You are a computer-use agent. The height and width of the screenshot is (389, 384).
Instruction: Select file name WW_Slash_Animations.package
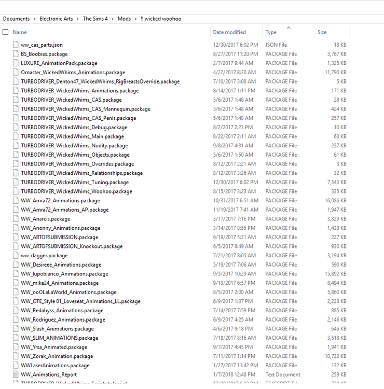(x=57, y=329)
